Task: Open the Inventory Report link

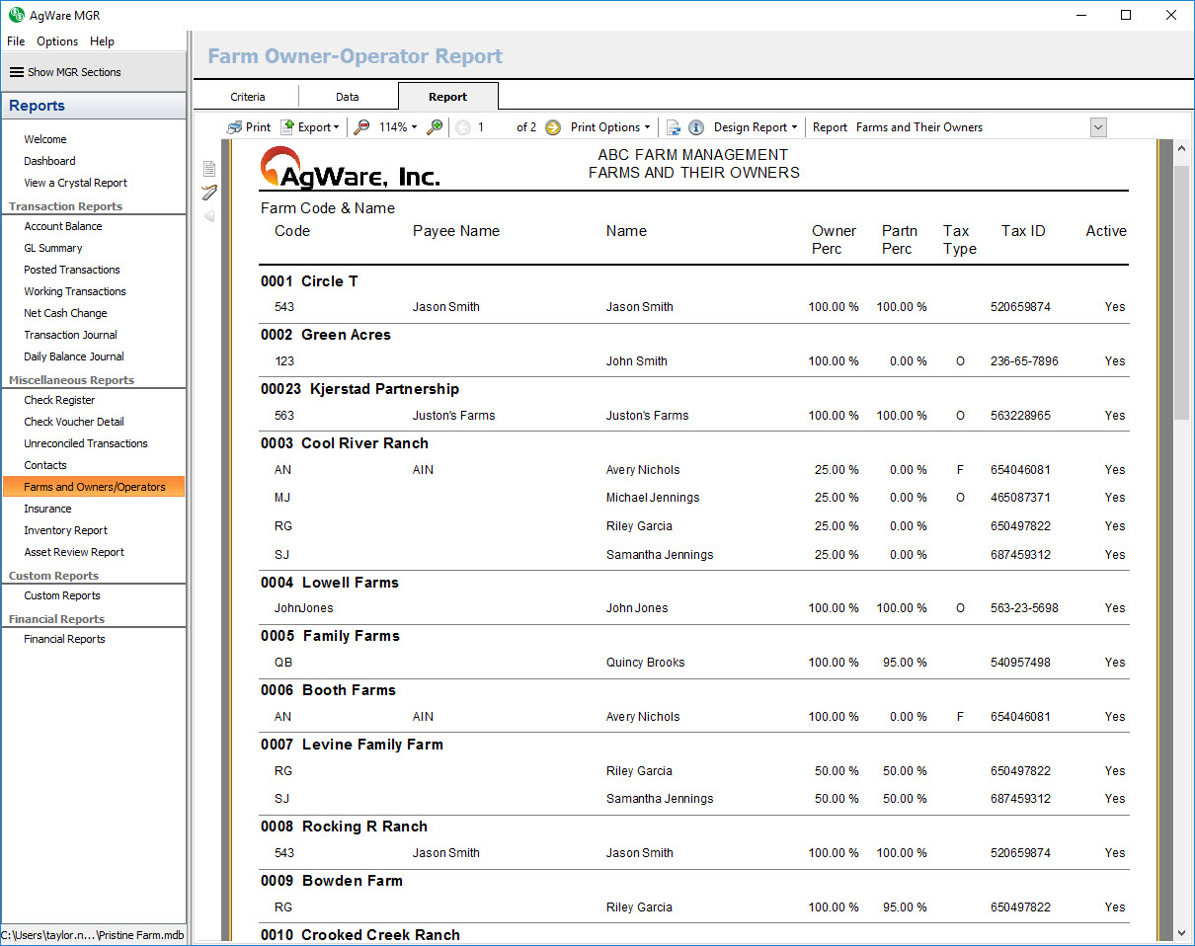Action: 66,530
